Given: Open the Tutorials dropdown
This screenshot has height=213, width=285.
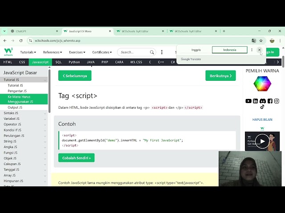Looking at the screenshot, I should [x=28, y=52].
